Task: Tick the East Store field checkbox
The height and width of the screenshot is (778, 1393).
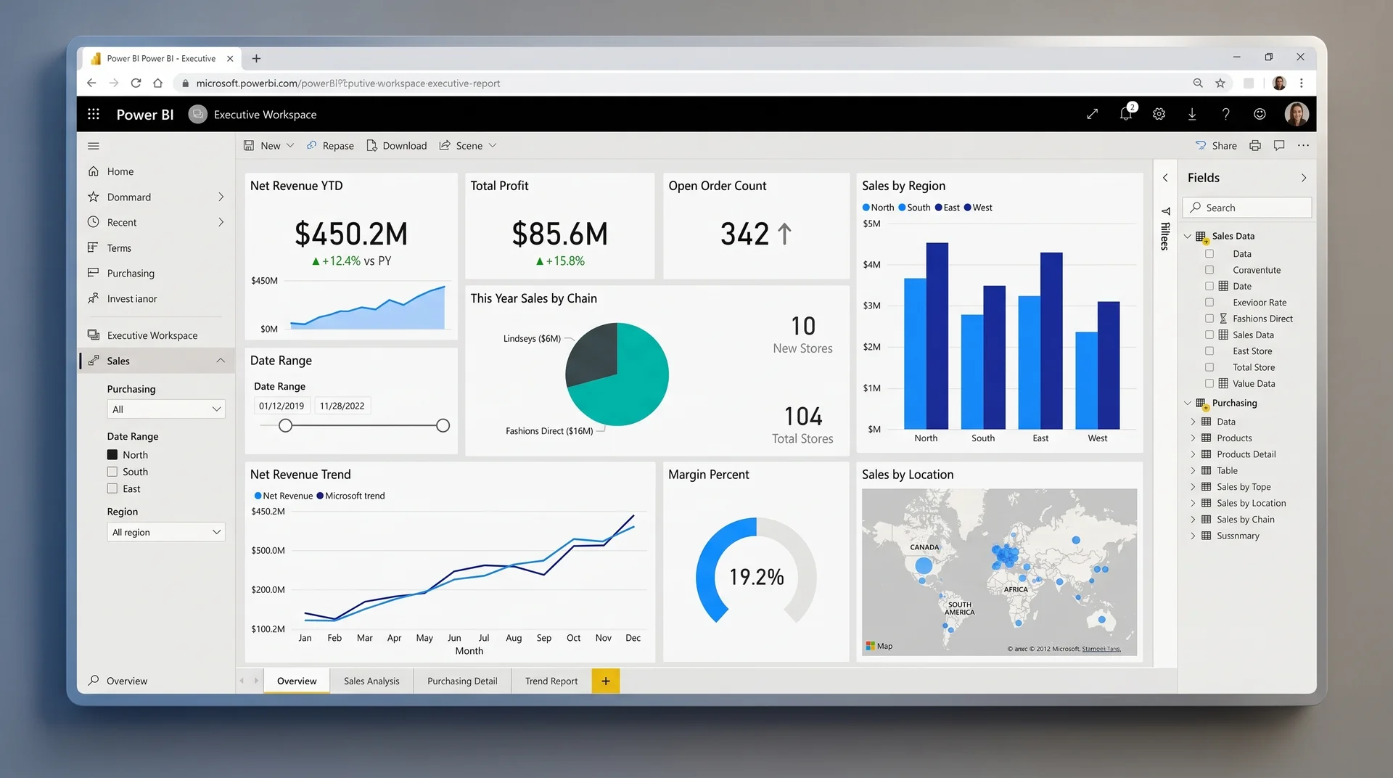Action: coord(1209,351)
